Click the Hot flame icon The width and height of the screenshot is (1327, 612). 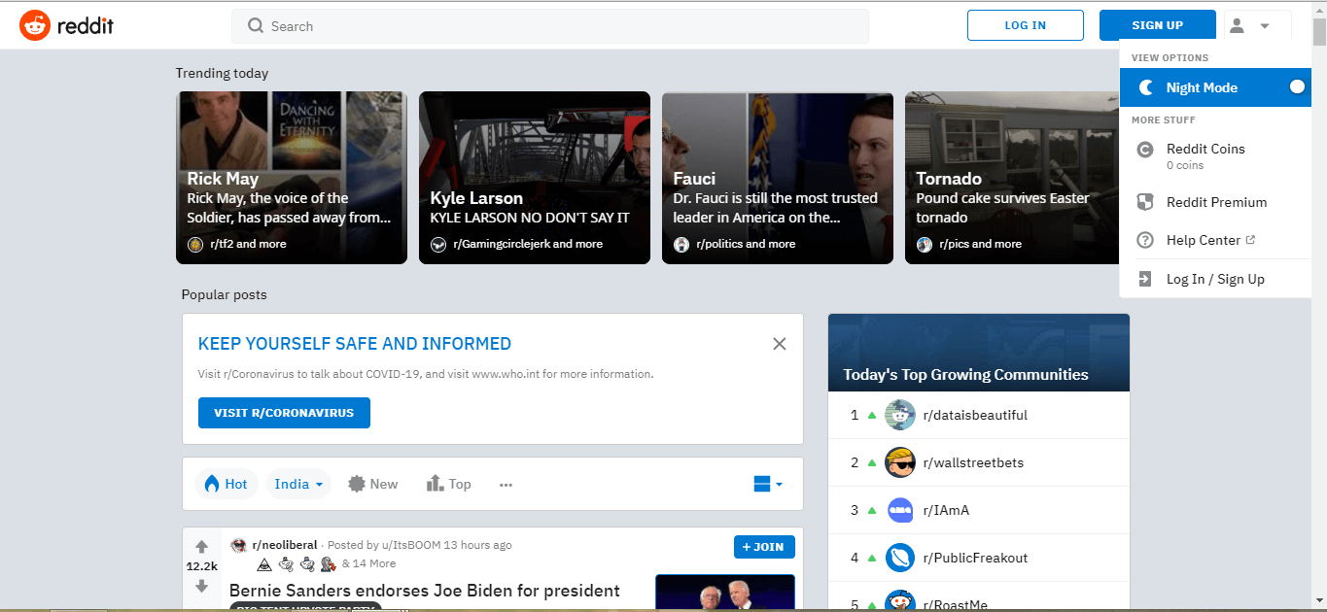210,484
